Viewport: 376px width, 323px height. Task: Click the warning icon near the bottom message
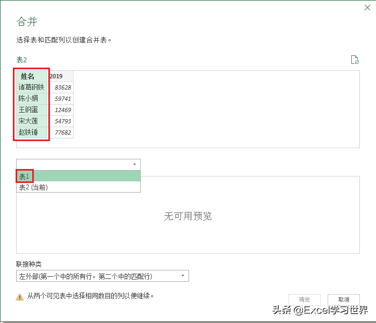[x=20, y=297]
